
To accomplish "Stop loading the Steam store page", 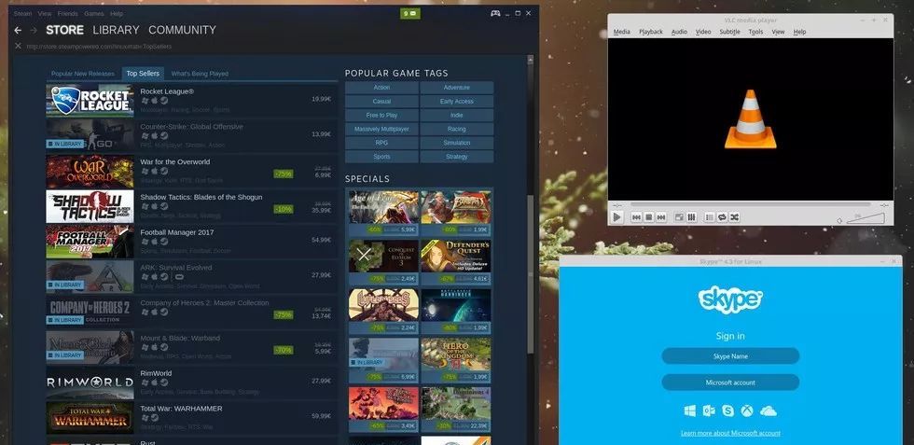I will [x=18, y=46].
